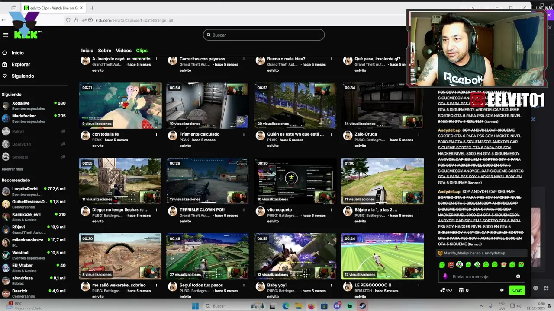Click the browser address bar URL

point(134,20)
